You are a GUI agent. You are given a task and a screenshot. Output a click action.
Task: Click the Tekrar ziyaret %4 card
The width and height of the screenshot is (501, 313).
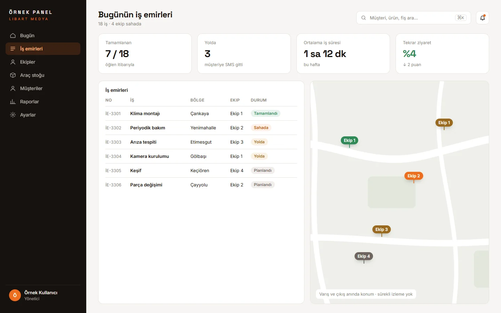[x=442, y=54]
